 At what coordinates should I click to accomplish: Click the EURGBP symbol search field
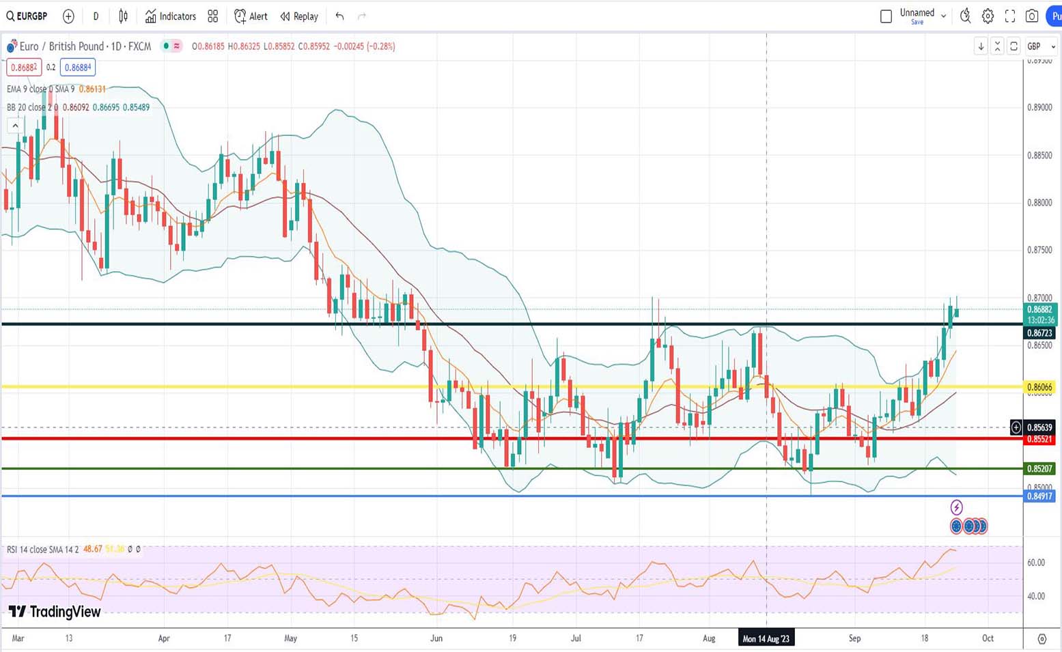(x=27, y=16)
